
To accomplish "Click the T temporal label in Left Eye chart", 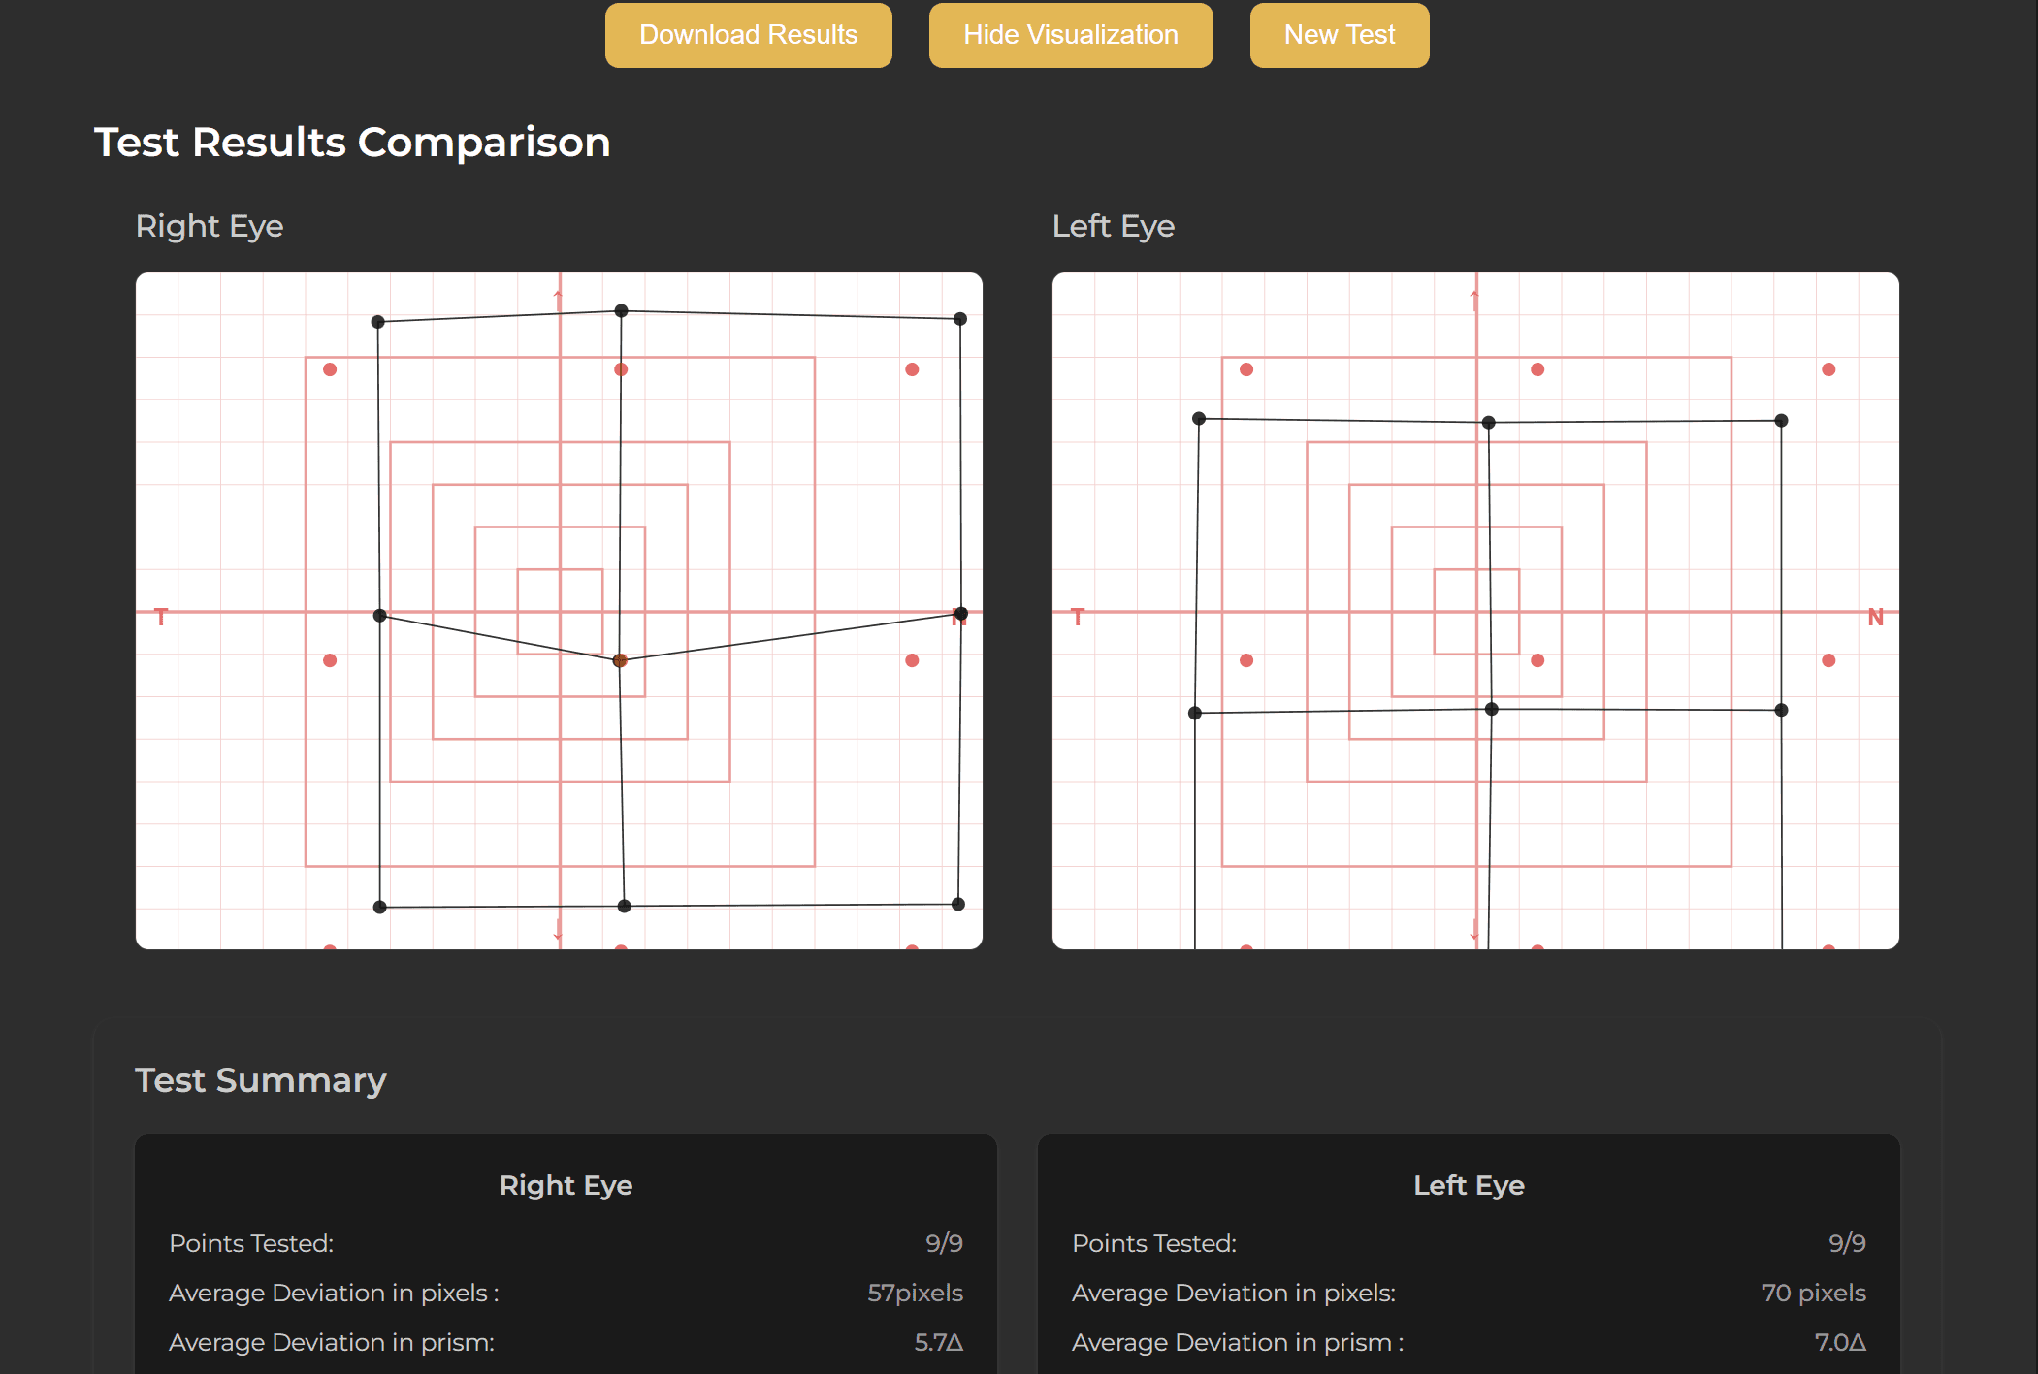I will (1077, 618).
